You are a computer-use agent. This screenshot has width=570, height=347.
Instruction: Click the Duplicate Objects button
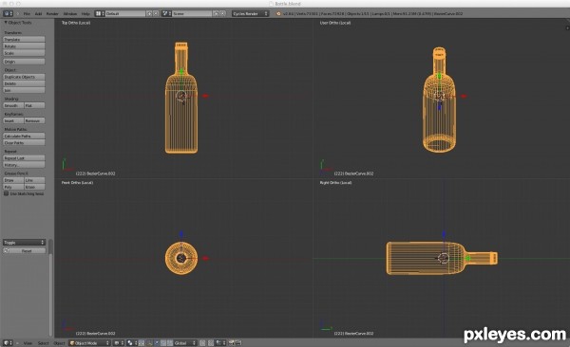click(x=24, y=77)
